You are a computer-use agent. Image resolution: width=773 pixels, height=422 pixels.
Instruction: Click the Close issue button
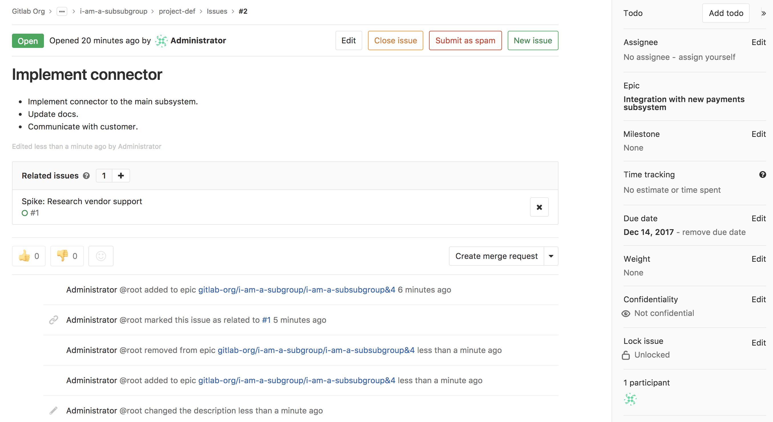coord(396,40)
